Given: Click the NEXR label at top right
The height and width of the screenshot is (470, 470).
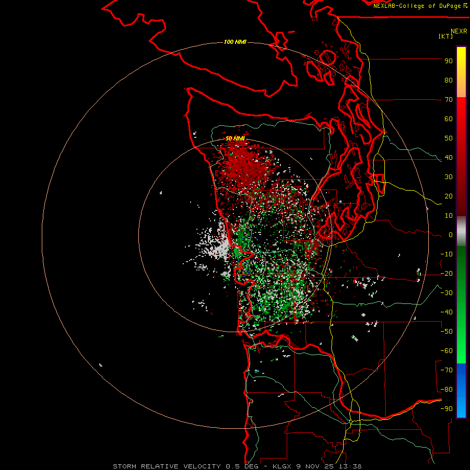Looking at the screenshot, I should pyautogui.click(x=459, y=31).
